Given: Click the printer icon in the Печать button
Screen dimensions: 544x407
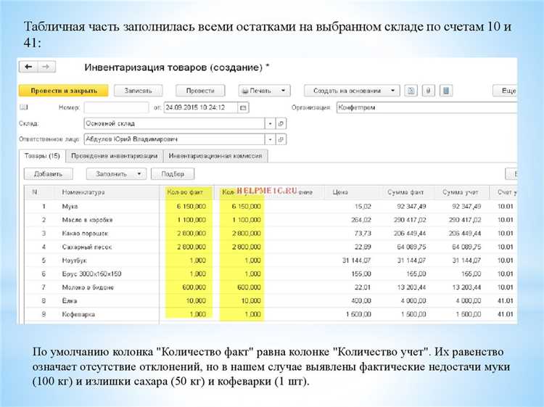Looking at the screenshot, I should 245,91.
